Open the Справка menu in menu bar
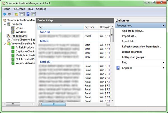 (41, 9)
